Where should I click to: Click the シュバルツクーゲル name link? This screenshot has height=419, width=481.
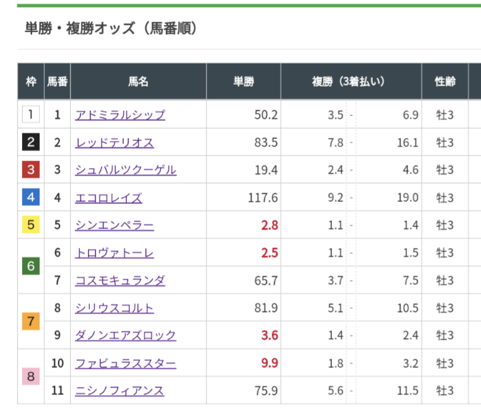pos(126,170)
